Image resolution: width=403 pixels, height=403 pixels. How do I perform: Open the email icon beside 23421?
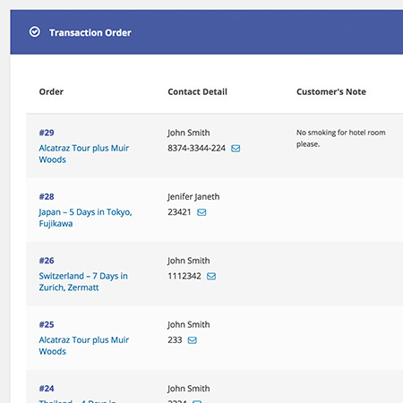[201, 212]
